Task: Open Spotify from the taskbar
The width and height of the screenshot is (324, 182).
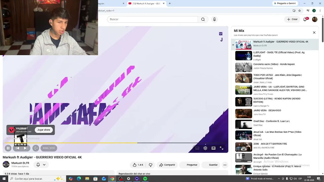Action: click(x=145, y=179)
